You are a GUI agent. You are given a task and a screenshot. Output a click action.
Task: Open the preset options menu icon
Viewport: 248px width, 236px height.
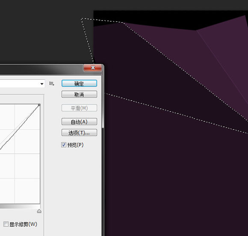click(52, 84)
